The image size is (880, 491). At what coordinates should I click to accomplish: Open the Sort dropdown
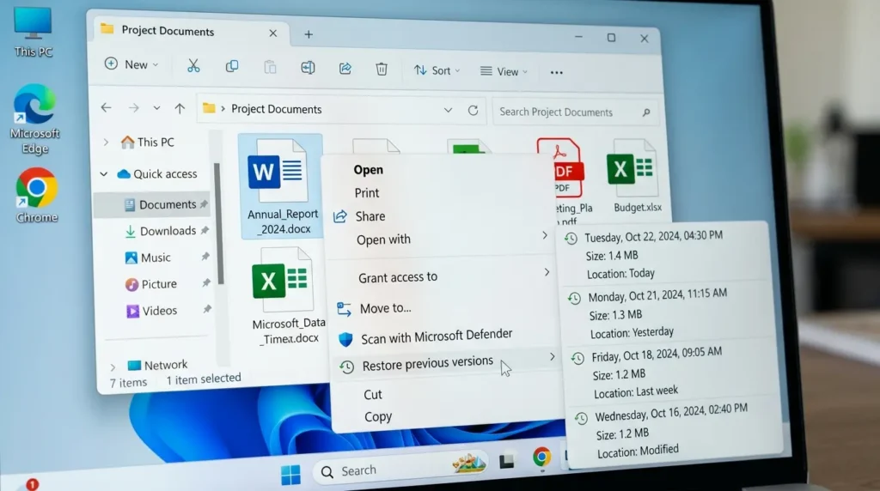tap(437, 70)
